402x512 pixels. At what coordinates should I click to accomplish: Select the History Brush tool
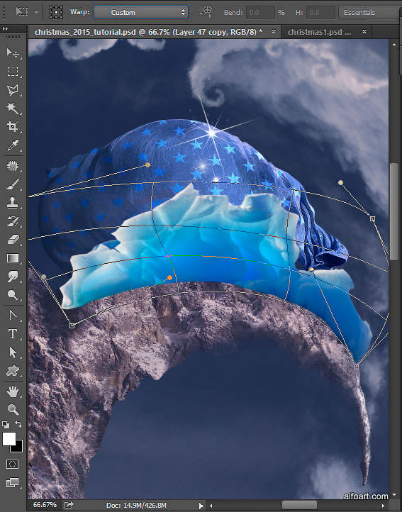(x=13, y=221)
